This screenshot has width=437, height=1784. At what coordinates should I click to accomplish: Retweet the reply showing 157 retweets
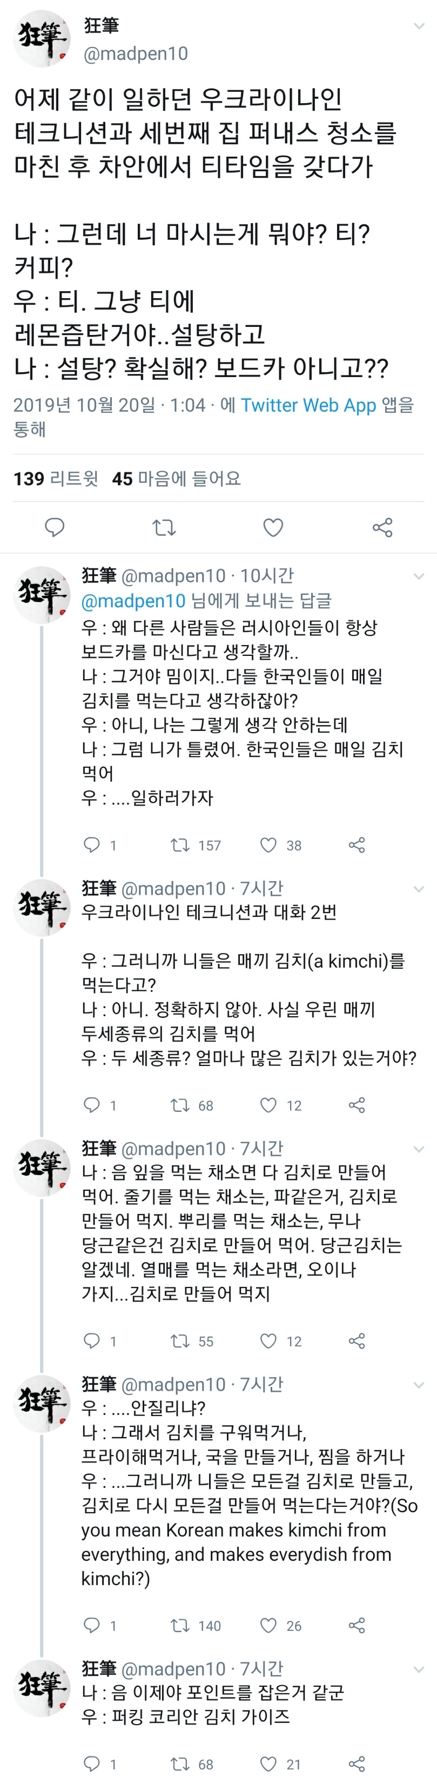(180, 845)
